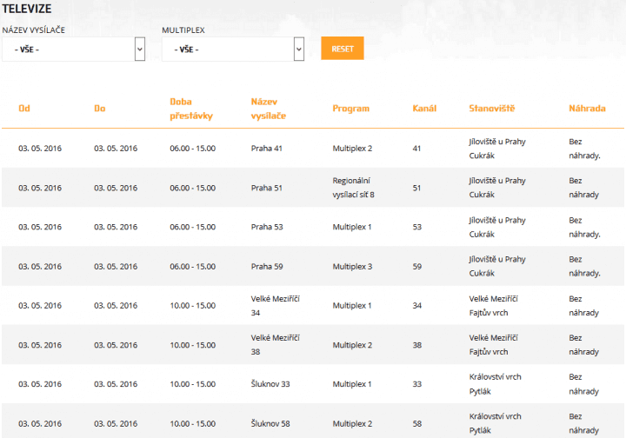Click Multiplex 1 in Praha 53 row
This screenshot has height=438, width=626.
pyautogui.click(x=352, y=227)
